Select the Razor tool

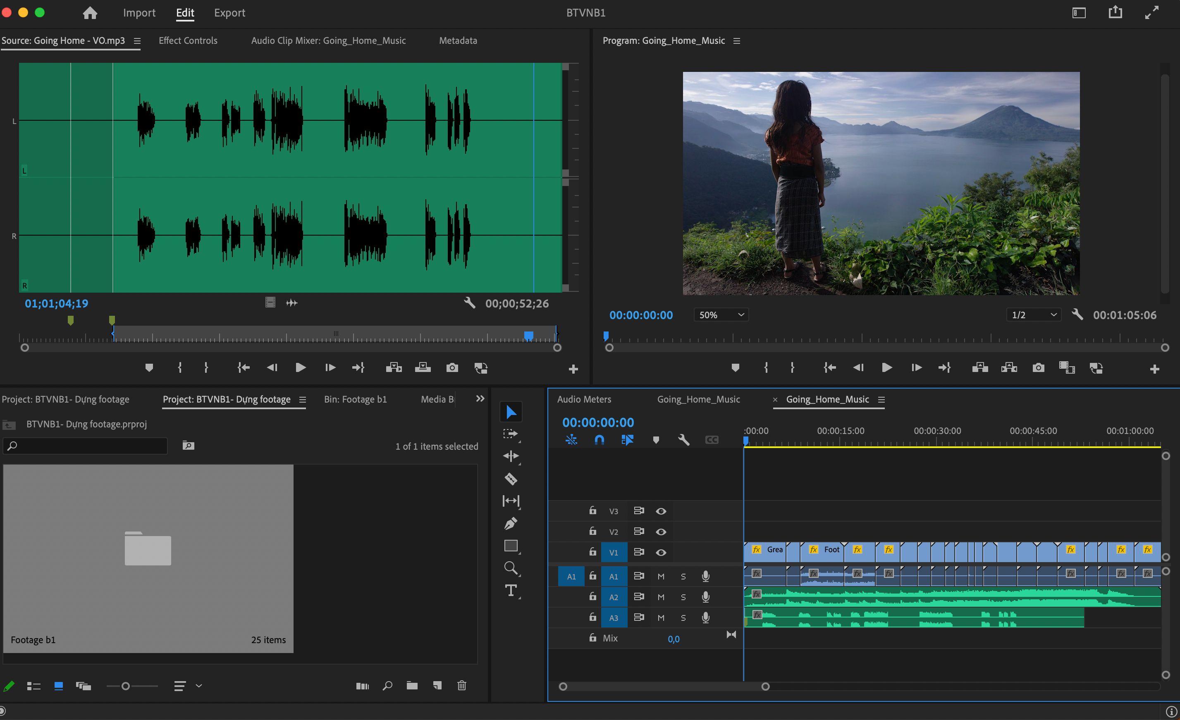pyautogui.click(x=511, y=478)
